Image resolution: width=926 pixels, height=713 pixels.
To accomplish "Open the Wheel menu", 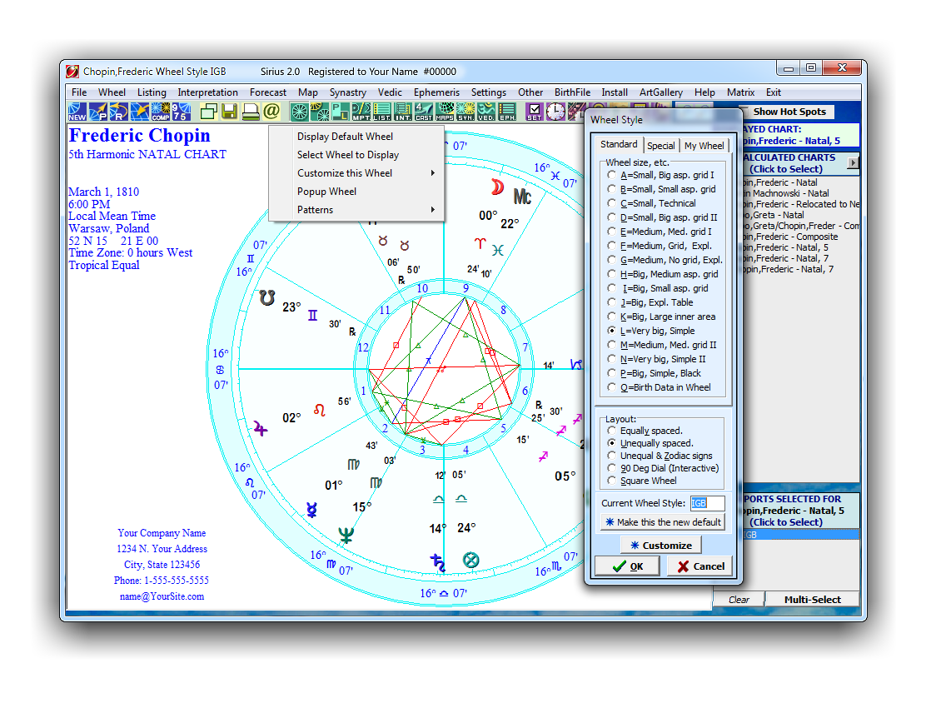I will point(112,92).
